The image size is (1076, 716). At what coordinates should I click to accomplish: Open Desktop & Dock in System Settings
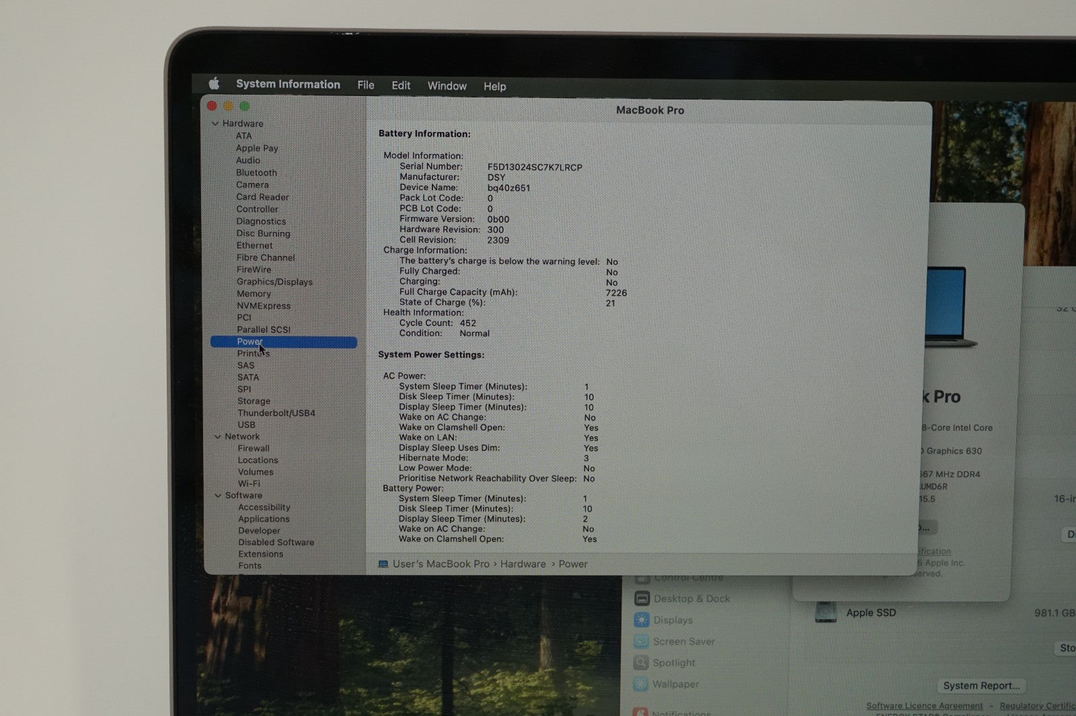click(691, 599)
